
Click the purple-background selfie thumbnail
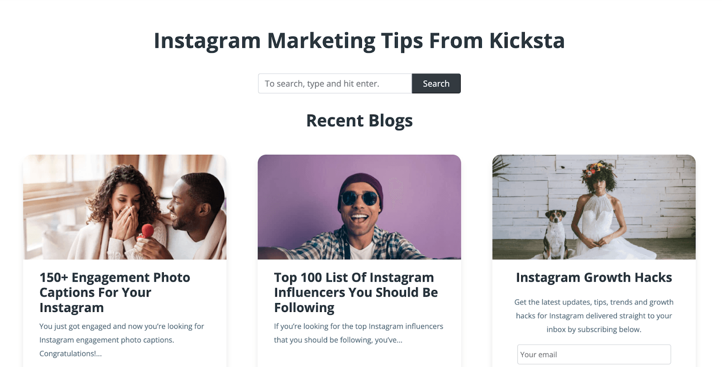tap(359, 206)
